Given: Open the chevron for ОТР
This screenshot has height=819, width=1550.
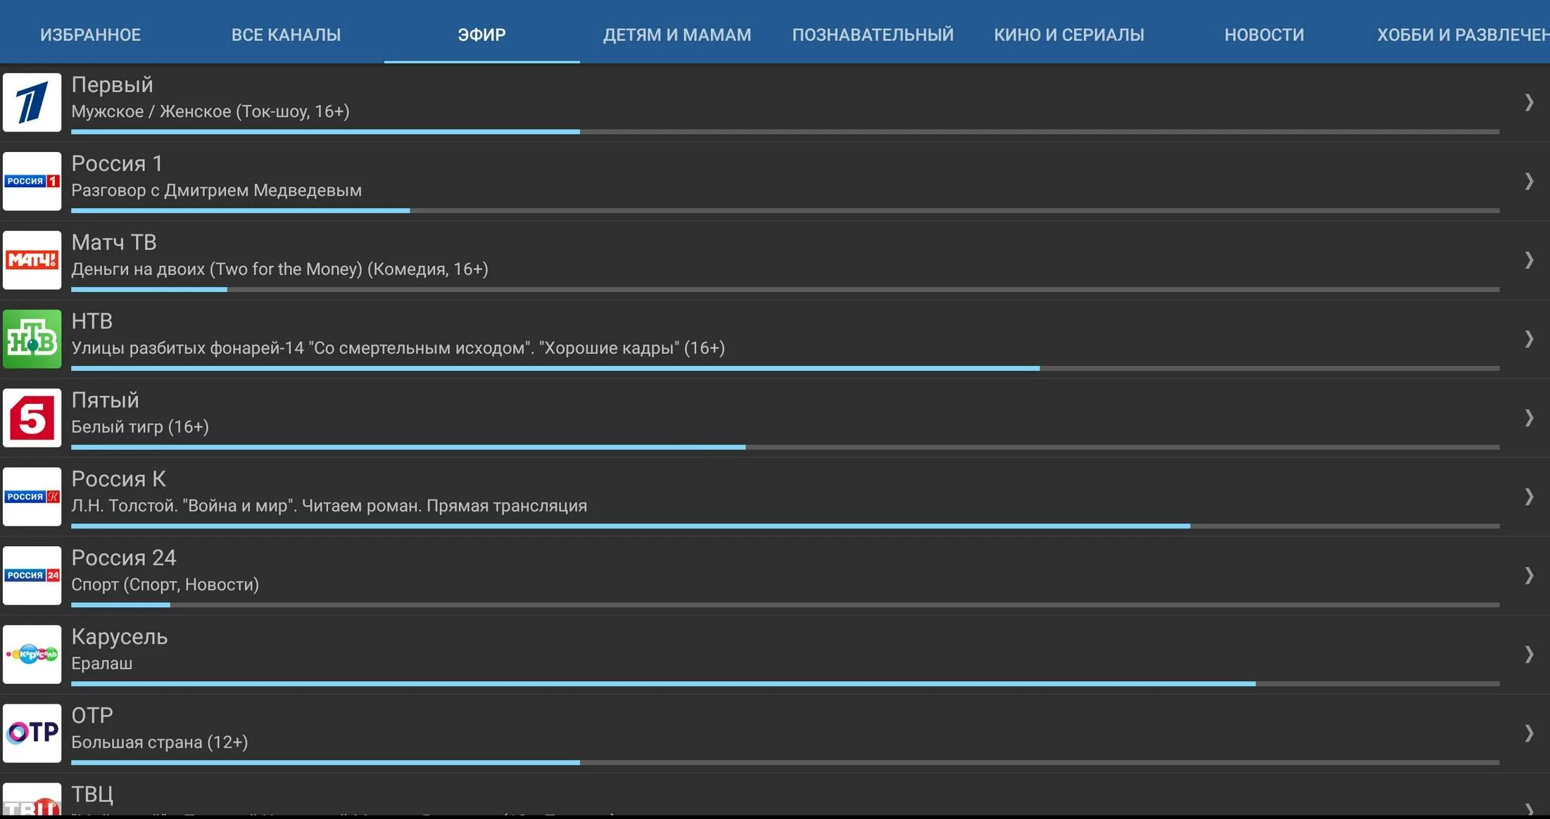Looking at the screenshot, I should point(1529,733).
